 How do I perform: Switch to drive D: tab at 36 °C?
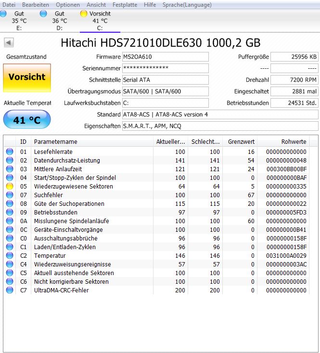point(60,21)
